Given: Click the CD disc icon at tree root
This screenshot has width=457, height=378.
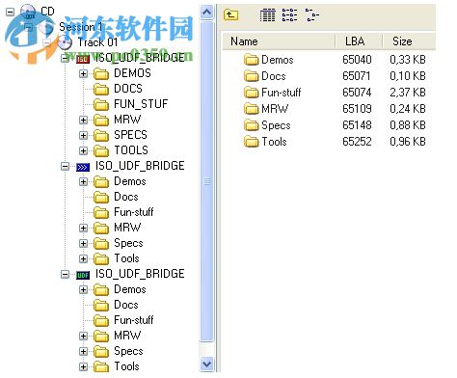Looking at the screenshot, I should click(28, 12).
